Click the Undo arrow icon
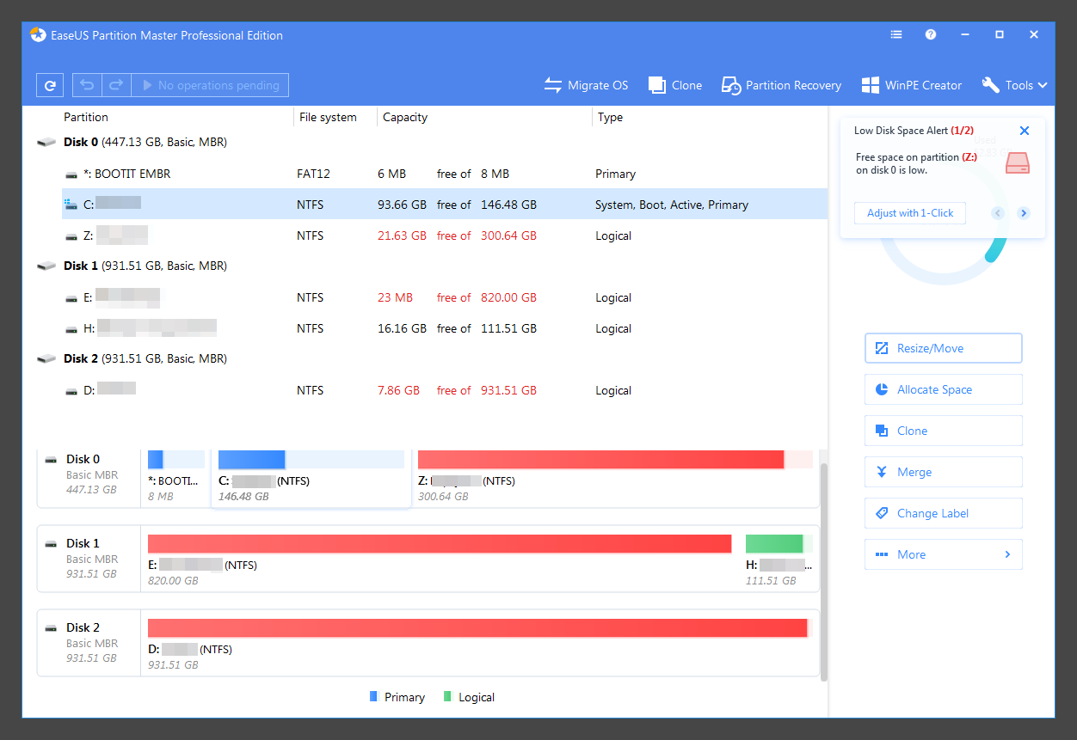 [87, 85]
